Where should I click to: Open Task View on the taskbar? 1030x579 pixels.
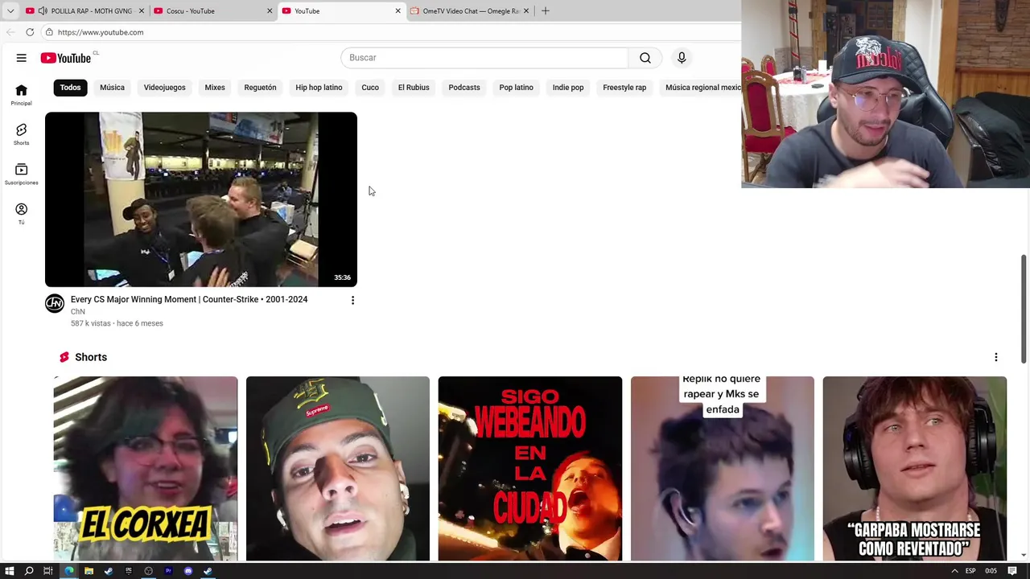(48, 571)
